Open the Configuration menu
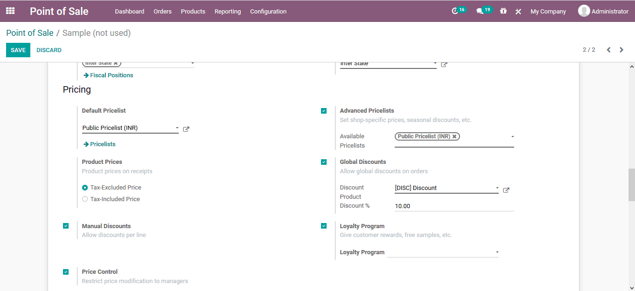Viewport: 635px width, 291px height. click(268, 11)
